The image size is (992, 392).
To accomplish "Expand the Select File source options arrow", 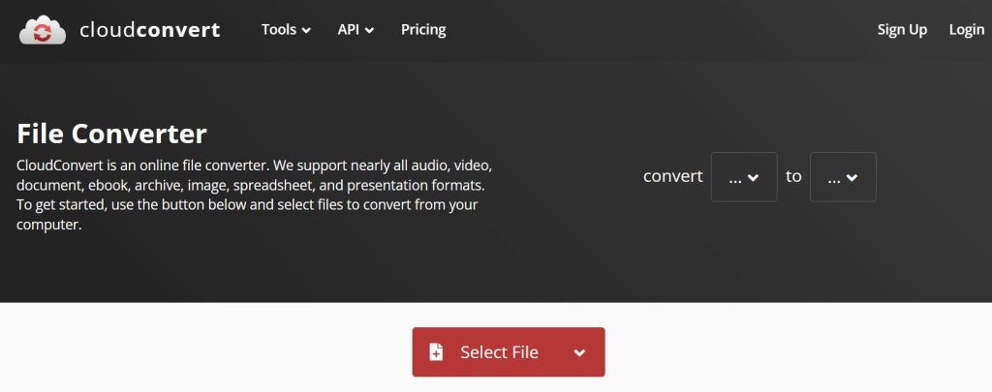I will point(579,352).
